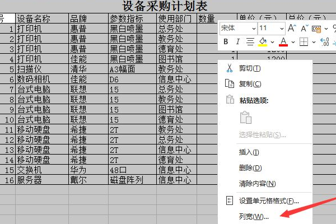Apply red font color
Image resolution: width=336 pixels, height=224 pixels.
(283, 42)
